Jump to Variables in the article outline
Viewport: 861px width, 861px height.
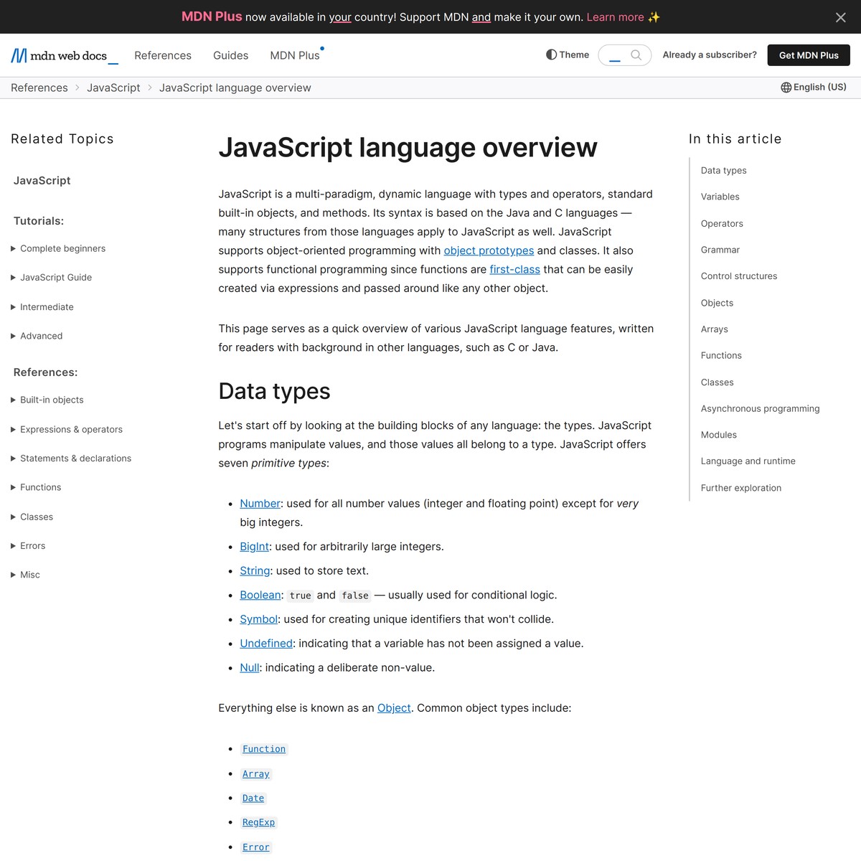pos(720,197)
